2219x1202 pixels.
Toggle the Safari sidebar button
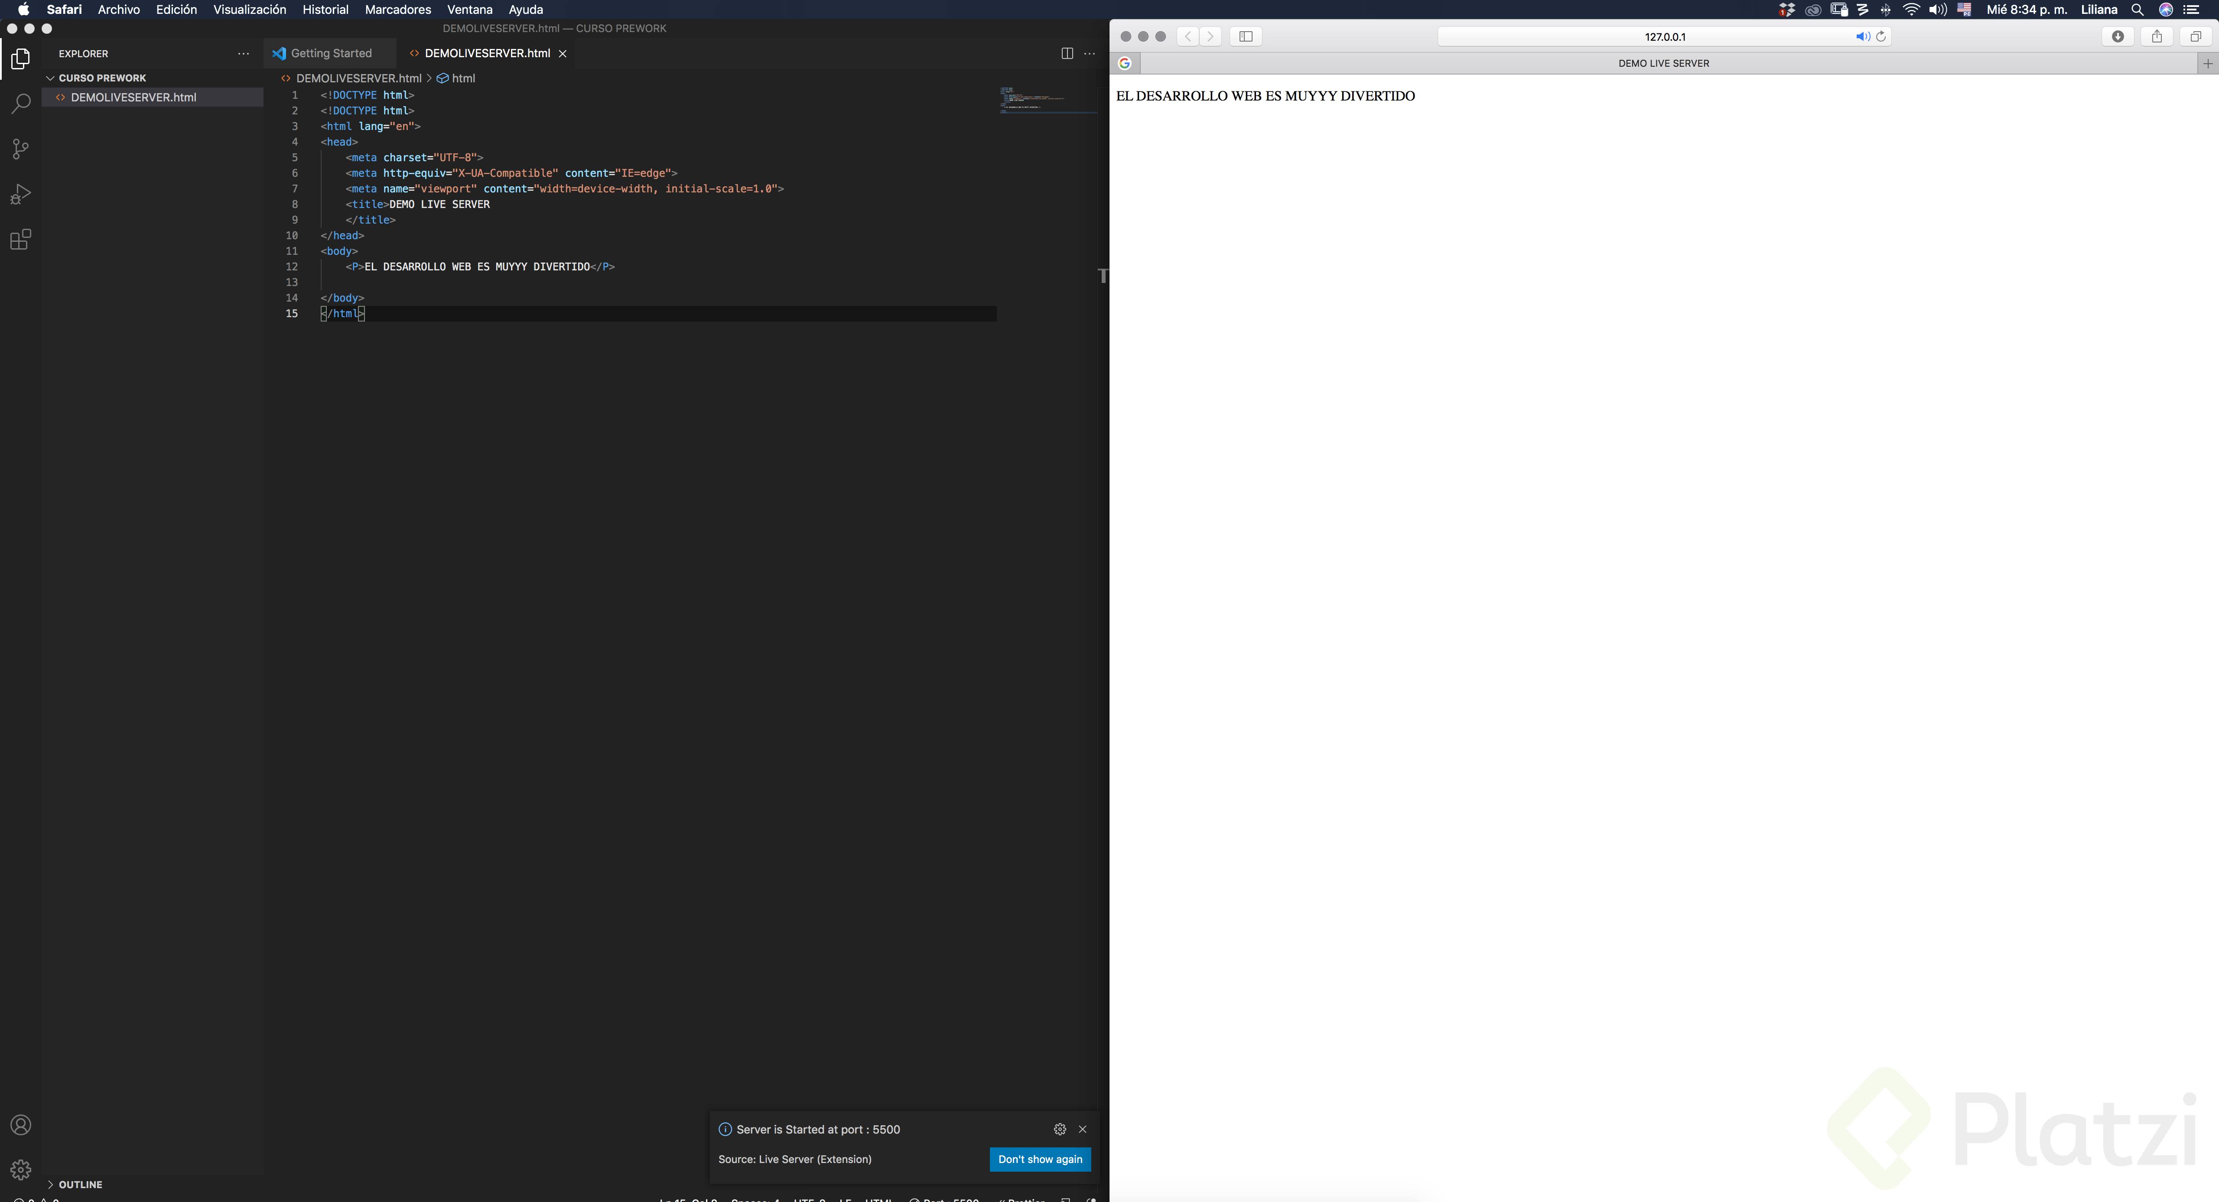1246,36
